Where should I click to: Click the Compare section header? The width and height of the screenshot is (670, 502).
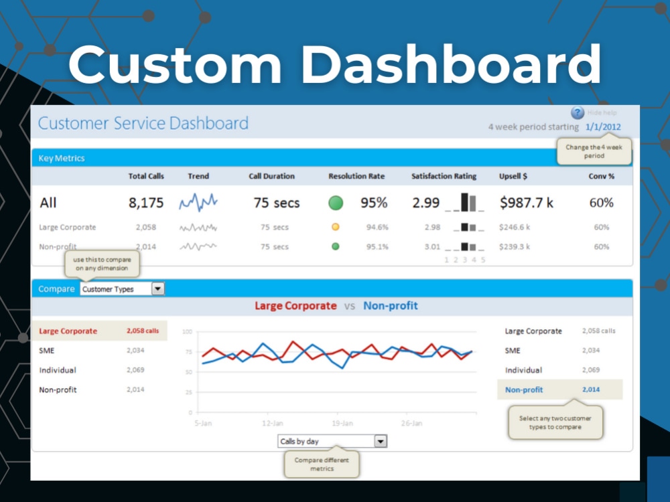(x=56, y=288)
